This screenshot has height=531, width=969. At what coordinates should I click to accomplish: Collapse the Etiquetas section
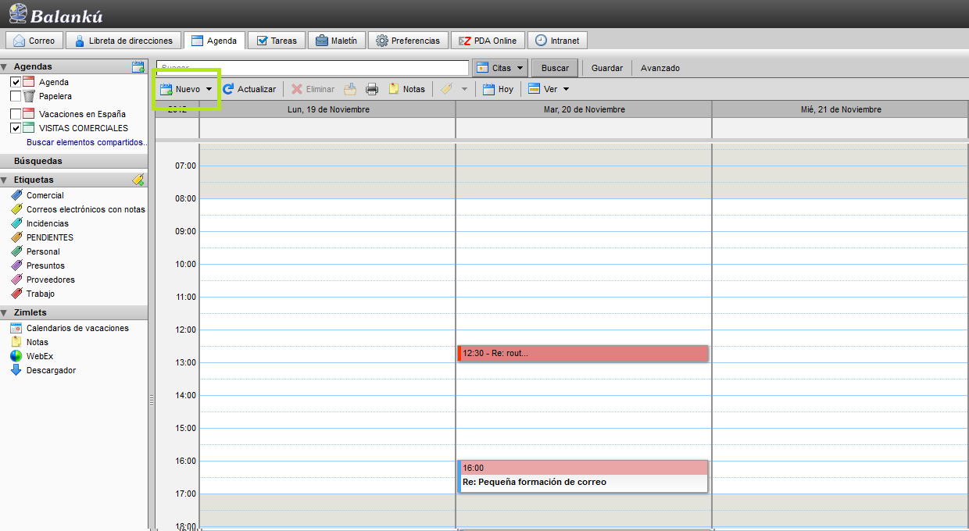4,180
